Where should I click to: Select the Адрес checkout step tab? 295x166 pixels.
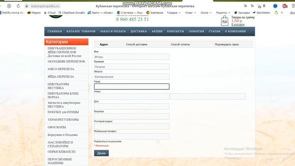(x=104, y=44)
